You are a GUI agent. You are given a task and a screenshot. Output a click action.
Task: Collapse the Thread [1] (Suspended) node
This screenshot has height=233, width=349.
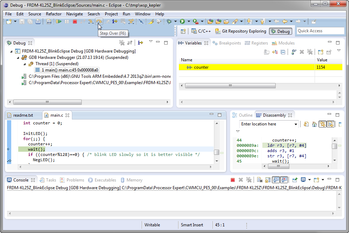[25, 64]
